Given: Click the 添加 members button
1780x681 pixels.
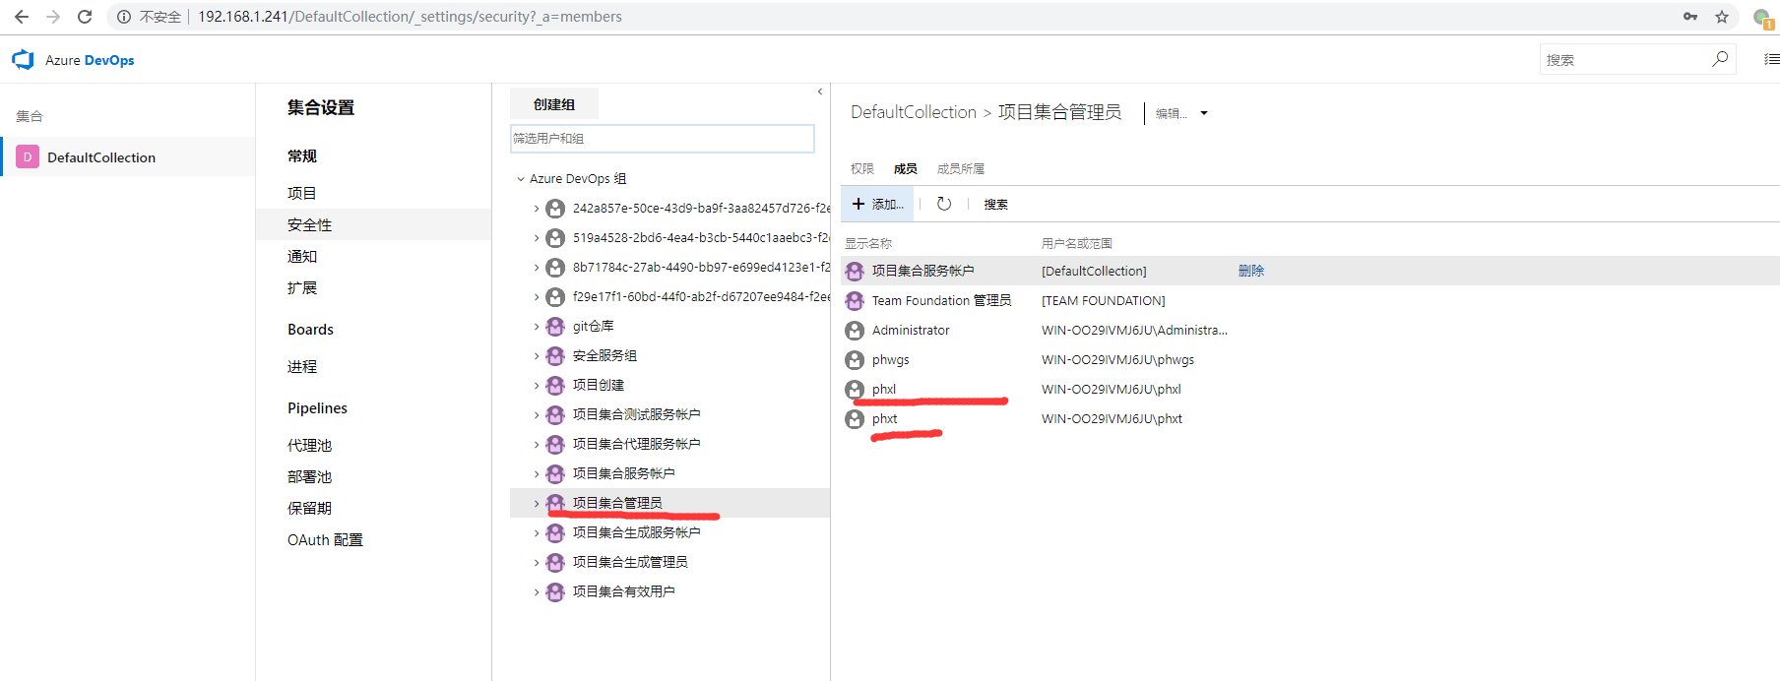Looking at the screenshot, I should click(877, 204).
